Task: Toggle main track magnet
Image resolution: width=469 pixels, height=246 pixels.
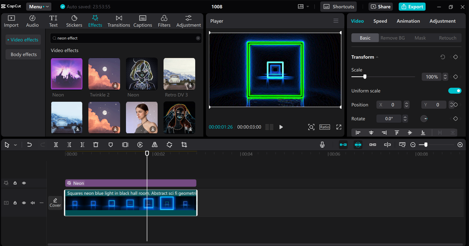Action: pyautogui.click(x=343, y=145)
